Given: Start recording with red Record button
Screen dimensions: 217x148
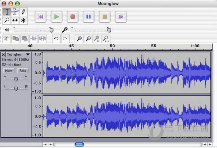Looking at the screenshot, I should [72, 17].
